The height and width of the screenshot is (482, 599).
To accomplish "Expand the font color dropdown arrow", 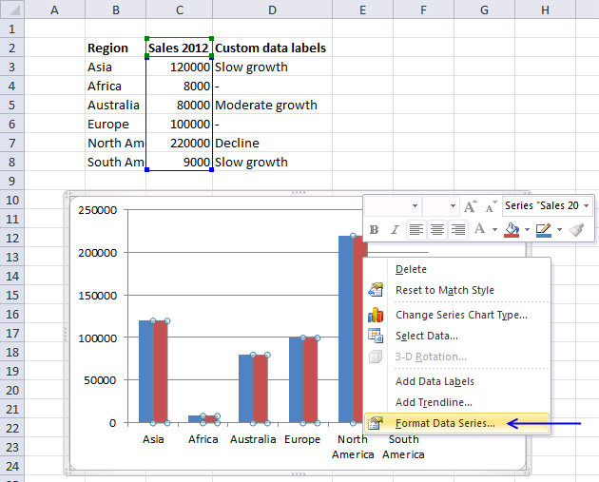I will click(x=494, y=229).
